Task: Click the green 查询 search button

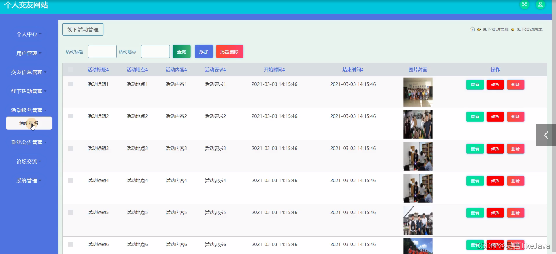Action: coord(182,52)
